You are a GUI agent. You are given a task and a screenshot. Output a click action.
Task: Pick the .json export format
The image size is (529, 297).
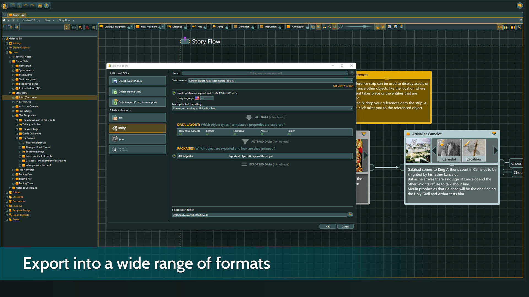click(x=137, y=139)
